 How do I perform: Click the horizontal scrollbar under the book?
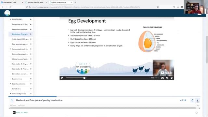pyautogui.click(x=103, y=108)
